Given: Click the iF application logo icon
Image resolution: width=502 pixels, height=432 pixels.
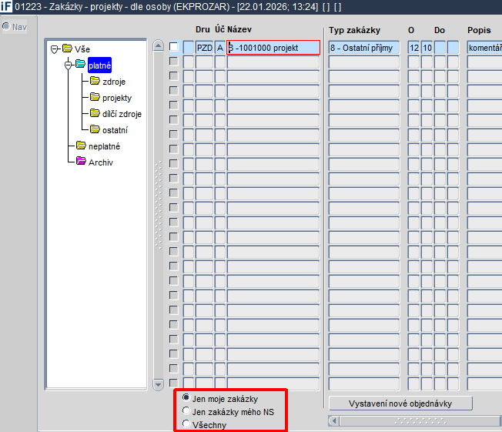Looking at the screenshot, I should coord(6,6).
